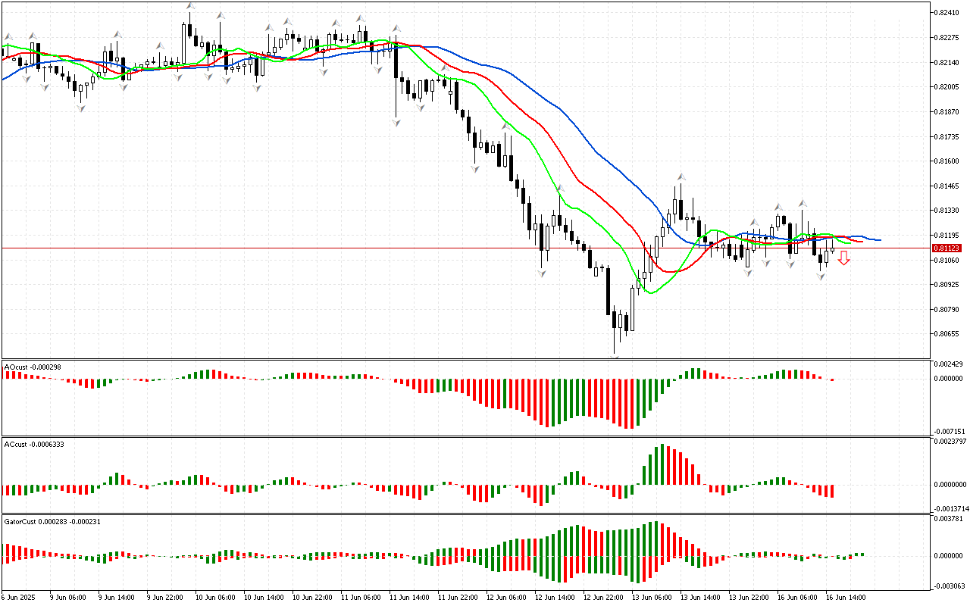Click the red down arrow sell signal
The width and height of the screenshot is (970, 606).
point(843,258)
